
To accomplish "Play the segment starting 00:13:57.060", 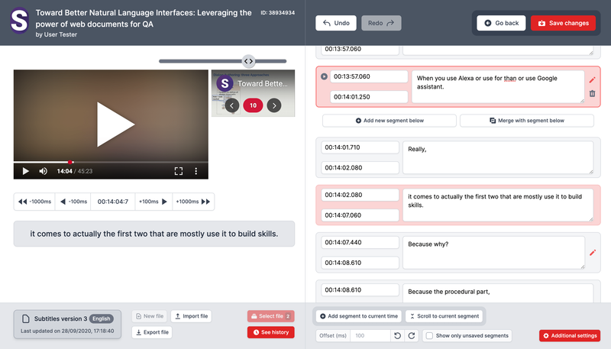I will click(324, 76).
